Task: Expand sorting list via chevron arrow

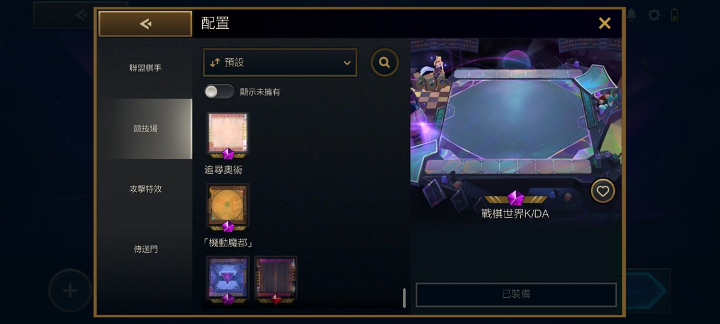Action: point(347,63)
